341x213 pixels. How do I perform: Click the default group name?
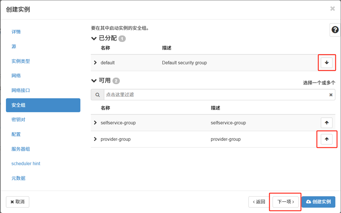click(108, 63)
